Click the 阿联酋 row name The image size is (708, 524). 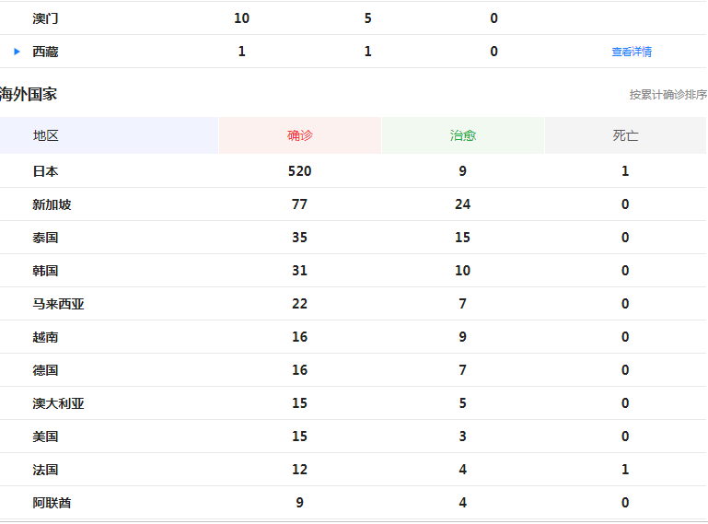click(x=52, y=503)
